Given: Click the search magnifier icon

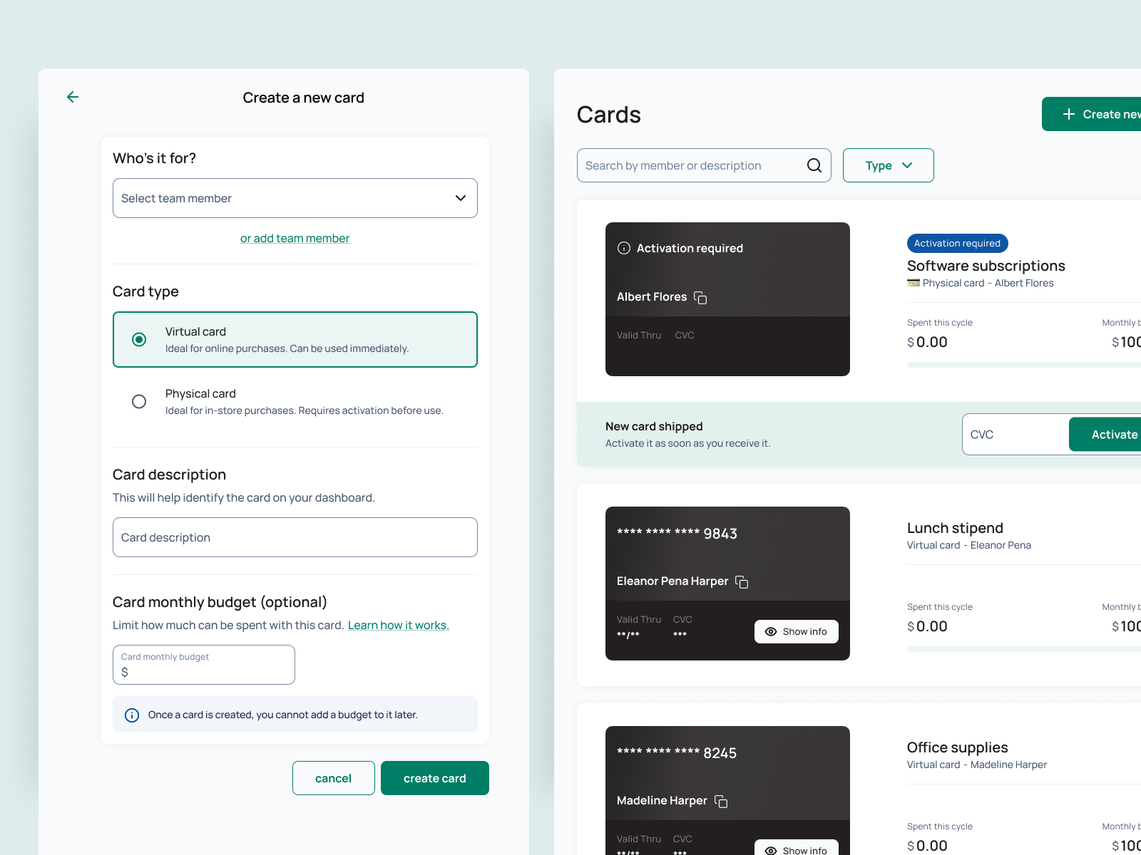Looking at the screenshot, I should click(814, 165).
